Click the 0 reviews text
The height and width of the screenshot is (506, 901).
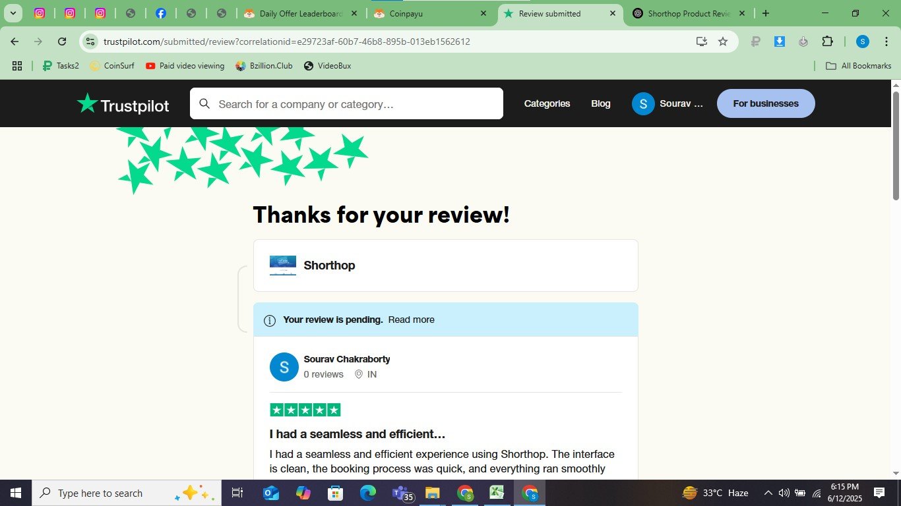tap(323, 374)
